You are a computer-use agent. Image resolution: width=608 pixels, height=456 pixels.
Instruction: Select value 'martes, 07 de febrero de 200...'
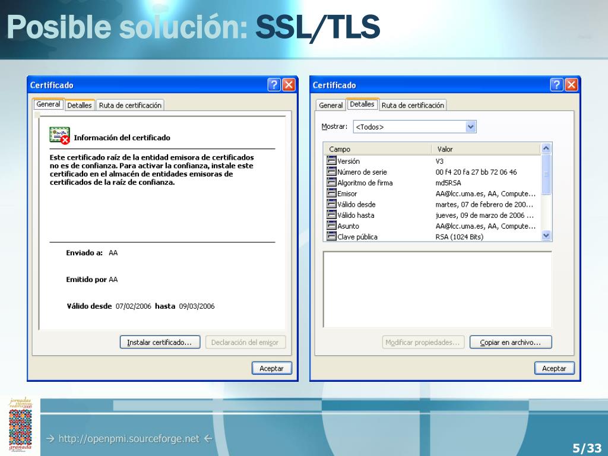[x=484, y=204]
